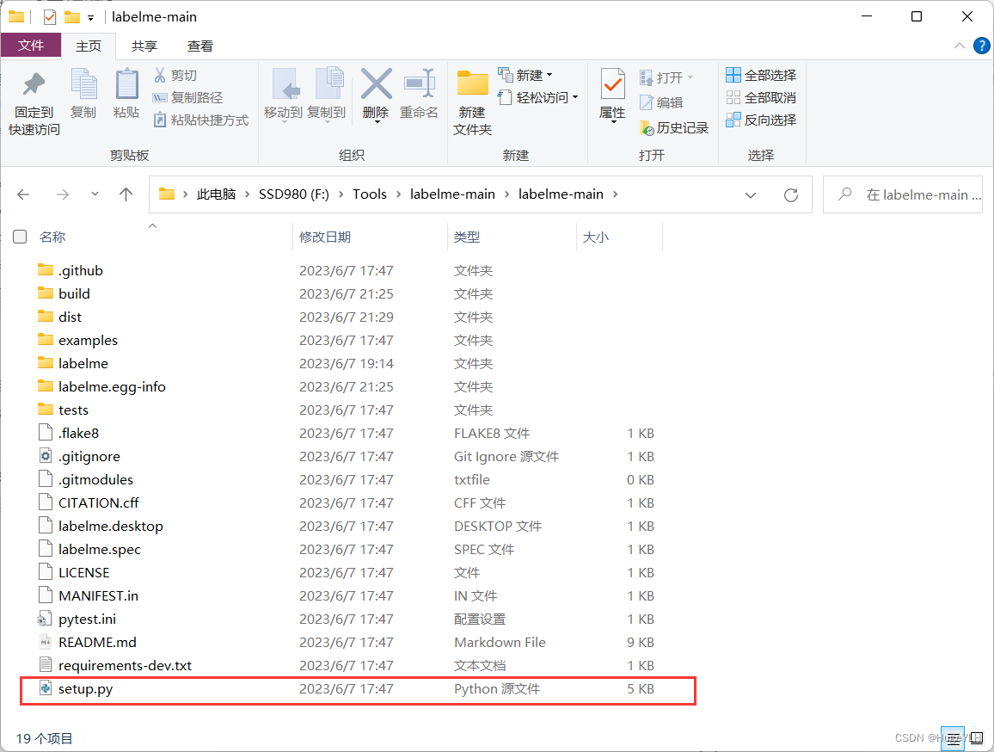Select the tests folder
The width and height of the screenshot is (994, 752).
coord(74,410)
